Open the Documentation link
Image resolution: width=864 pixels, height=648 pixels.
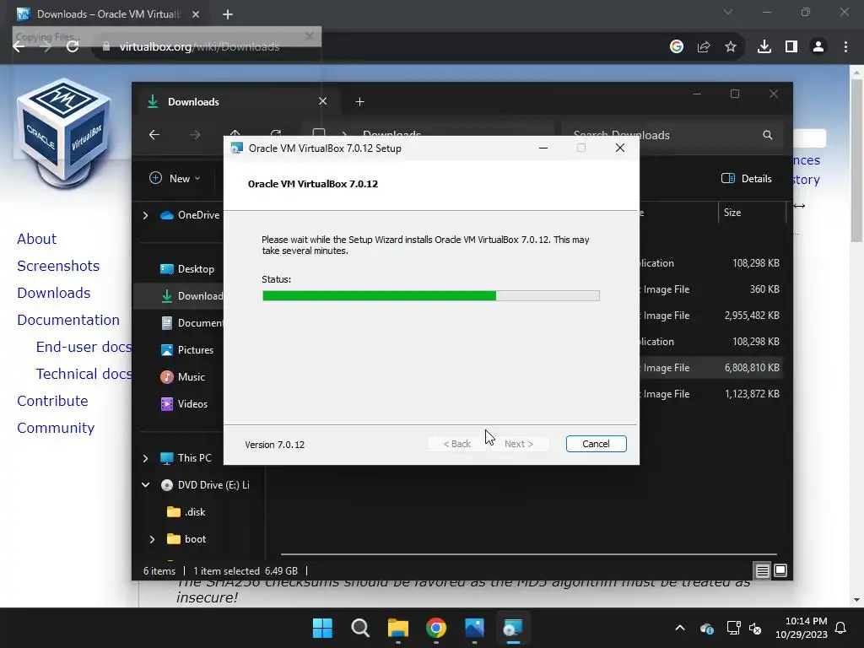coord(67,320)
